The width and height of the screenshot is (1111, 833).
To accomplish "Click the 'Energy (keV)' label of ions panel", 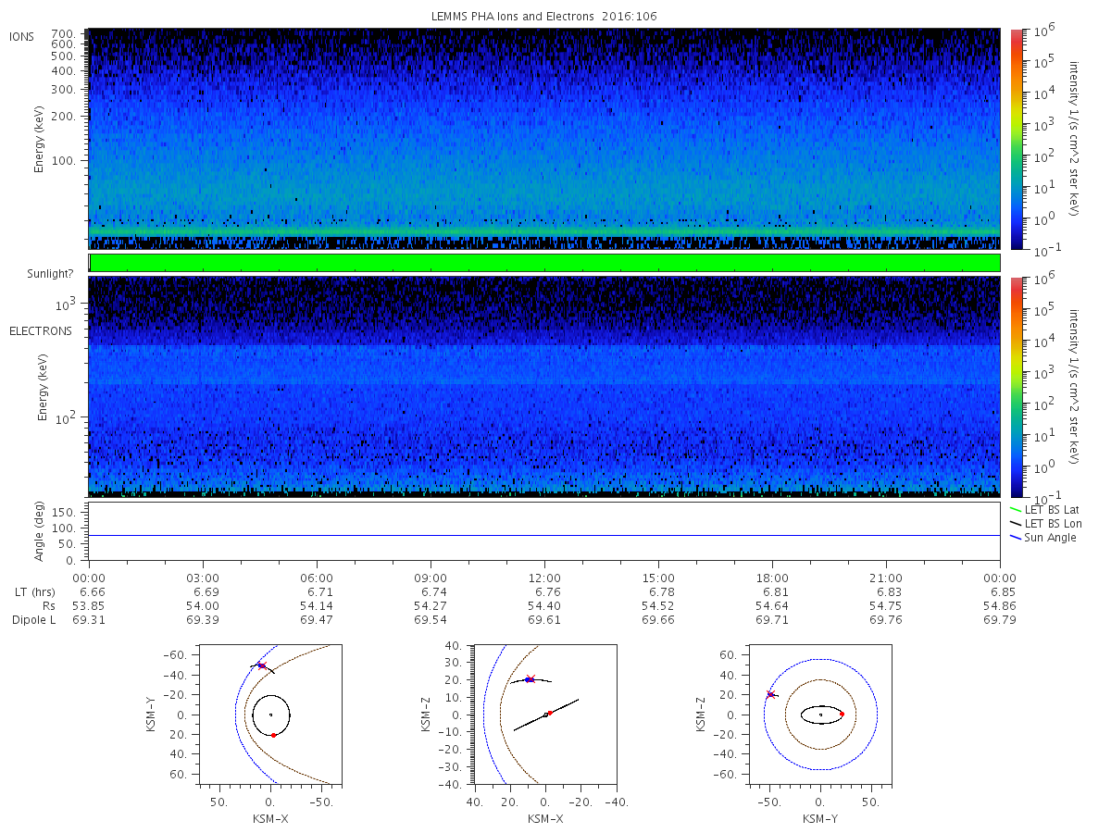I will 40,139.
